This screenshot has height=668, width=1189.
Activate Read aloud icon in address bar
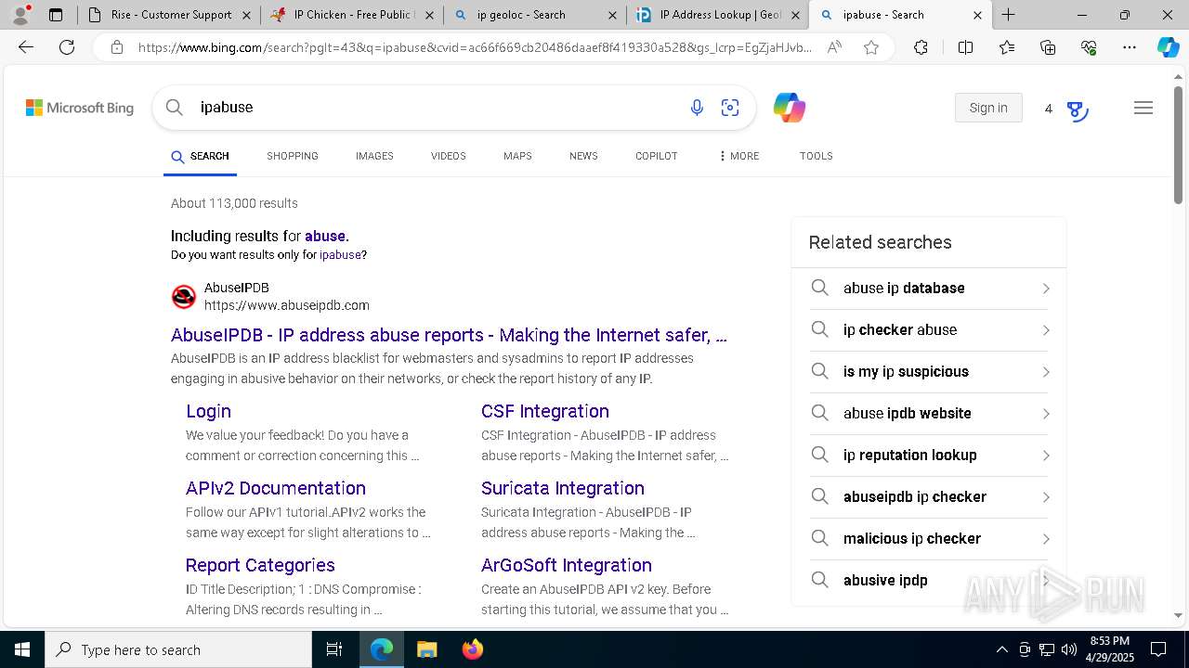tap(834, 47)
